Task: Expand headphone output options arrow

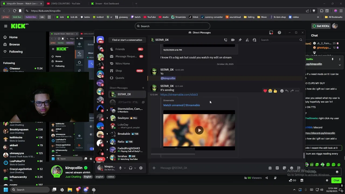Action: tap(135, 168)
